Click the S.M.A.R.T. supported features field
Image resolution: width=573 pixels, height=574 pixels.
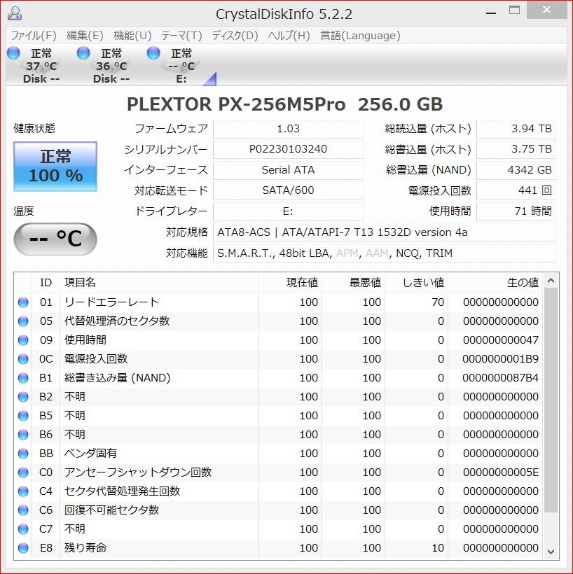[385, 253]
